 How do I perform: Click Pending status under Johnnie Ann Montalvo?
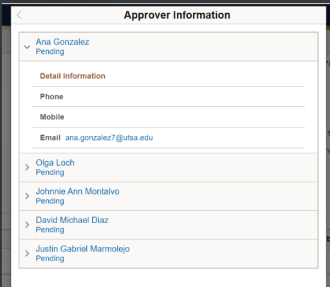coord(50,201)
